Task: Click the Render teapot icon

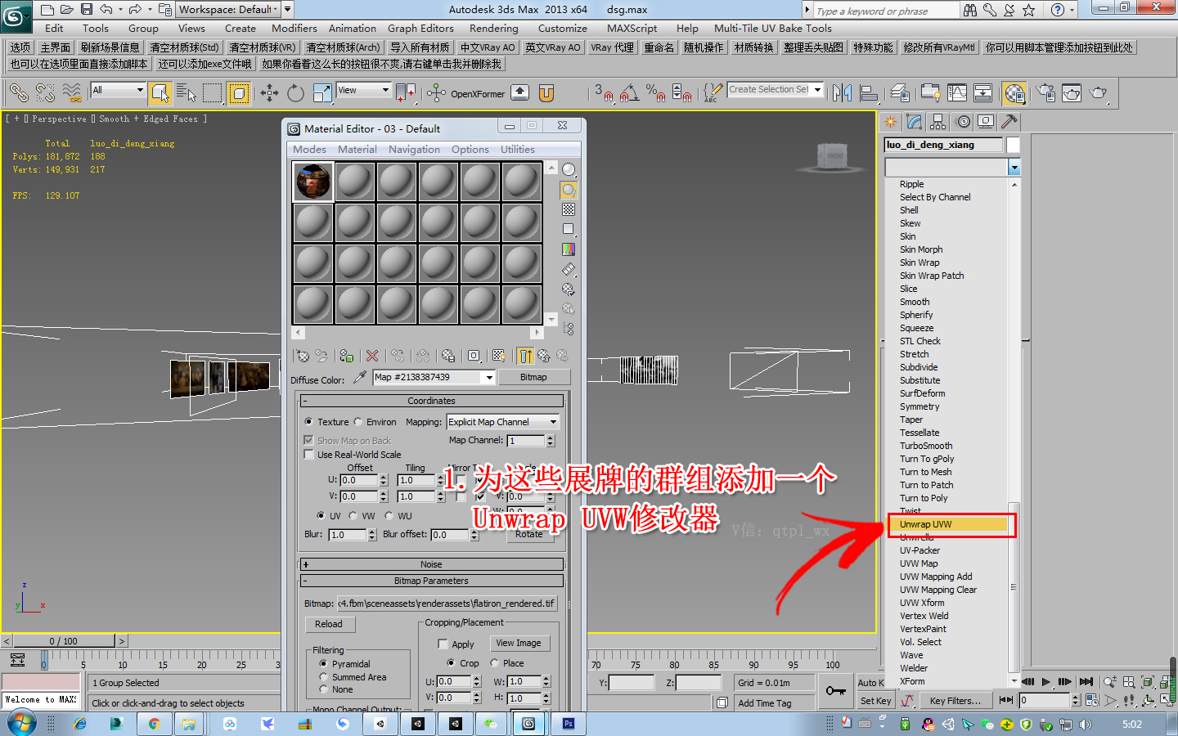Action: click(x=1099, y=93)
